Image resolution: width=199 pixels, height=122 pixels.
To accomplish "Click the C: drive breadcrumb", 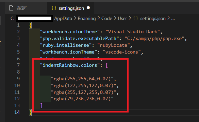I will tap(13, 19).
